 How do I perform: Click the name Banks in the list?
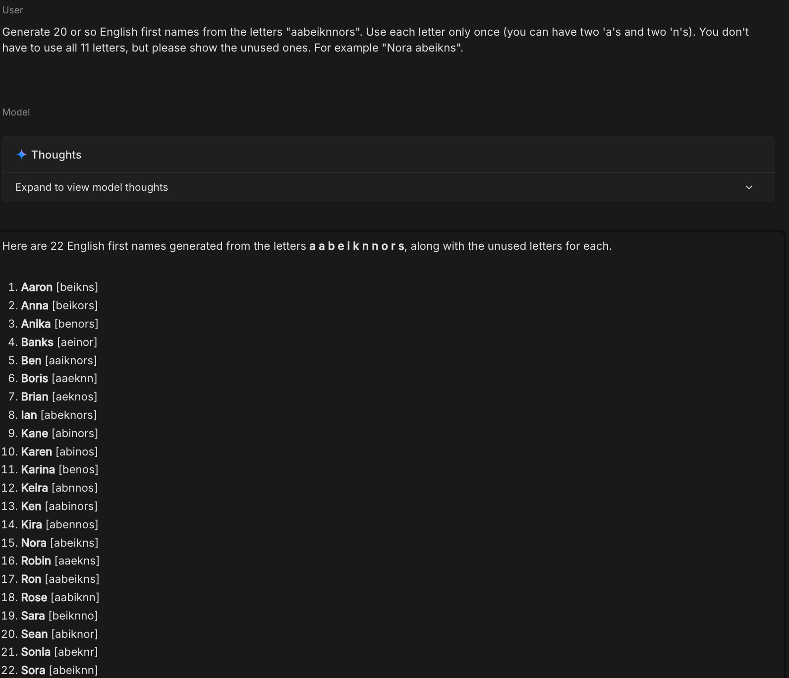click(37, 342)
